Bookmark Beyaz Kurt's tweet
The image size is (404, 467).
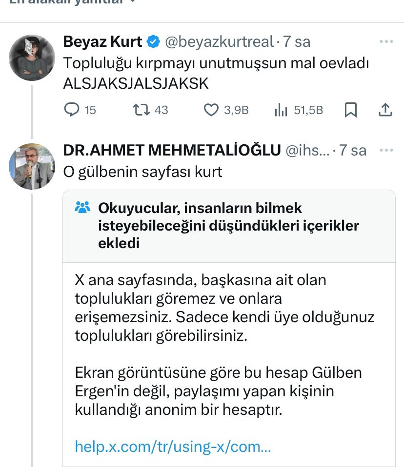(350, 110)
